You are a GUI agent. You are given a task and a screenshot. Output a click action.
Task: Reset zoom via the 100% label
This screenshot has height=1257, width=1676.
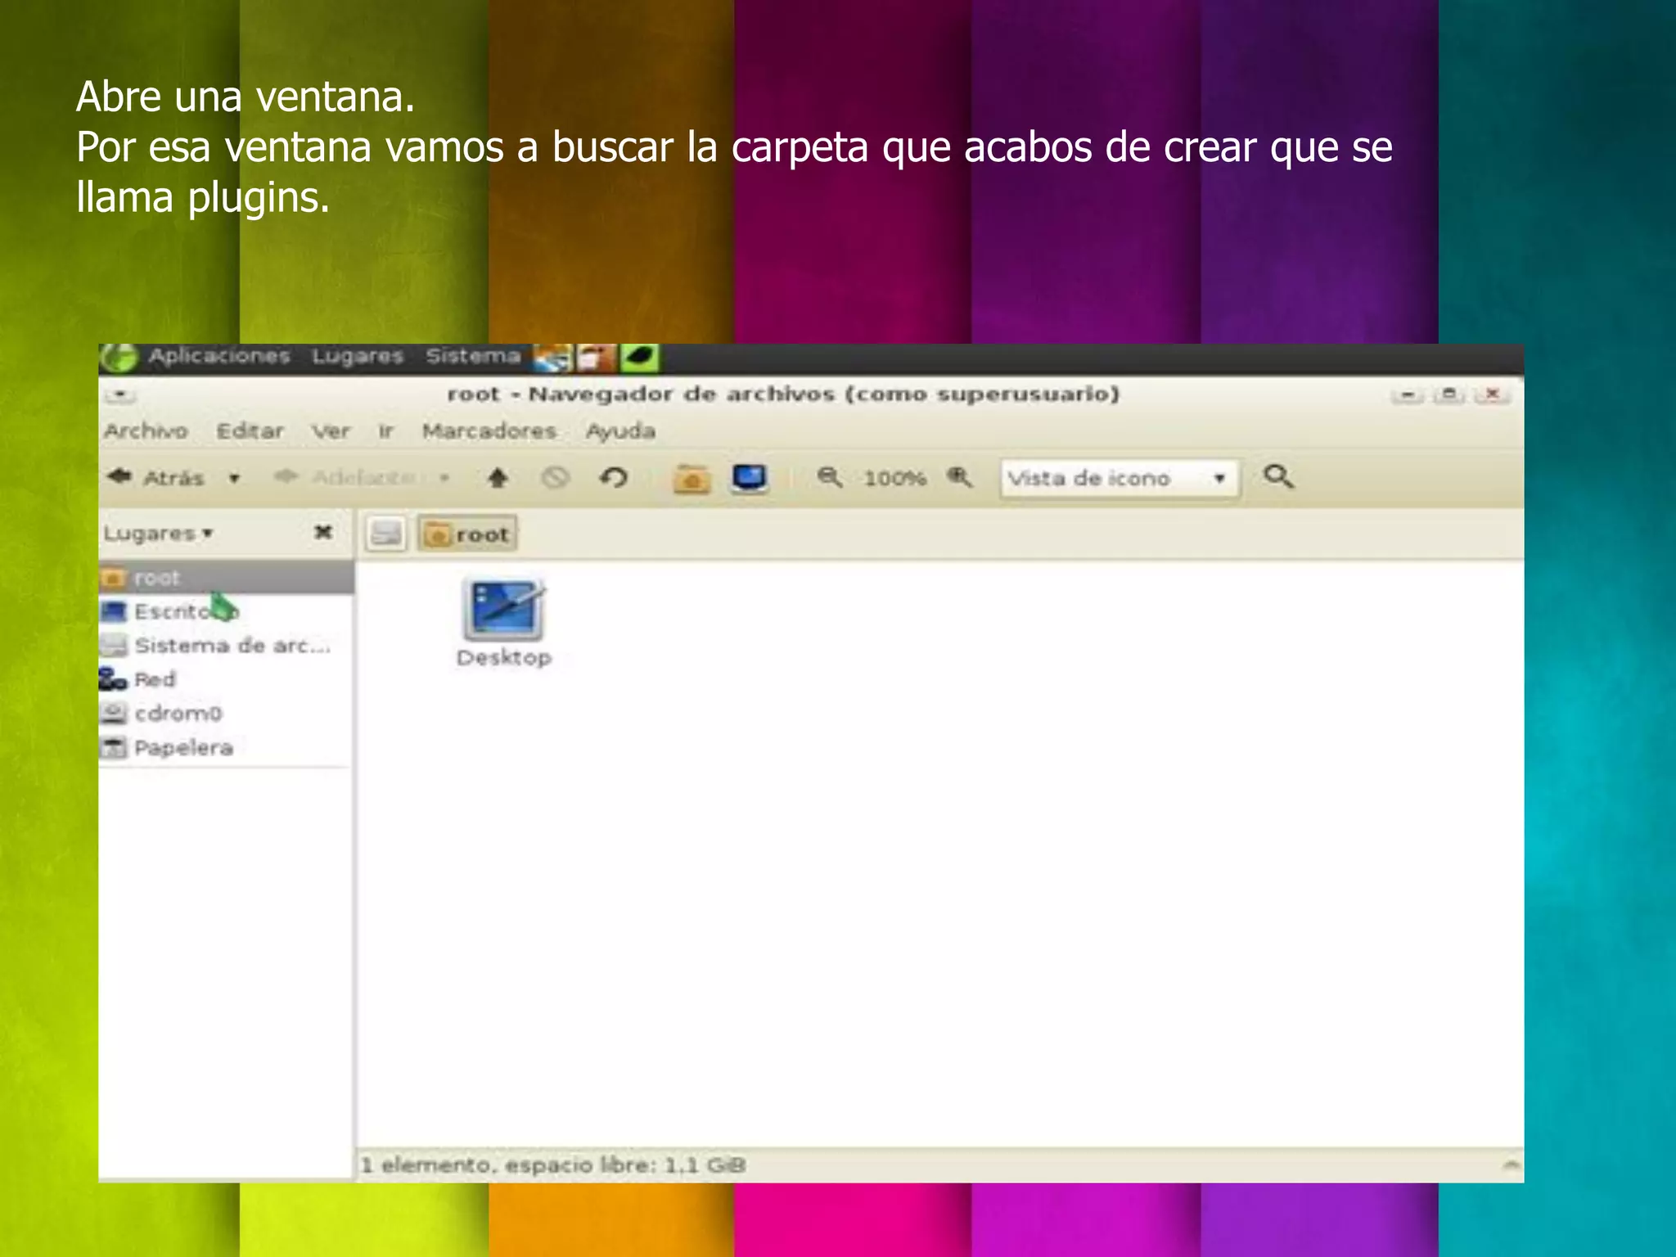coord(894,478)
